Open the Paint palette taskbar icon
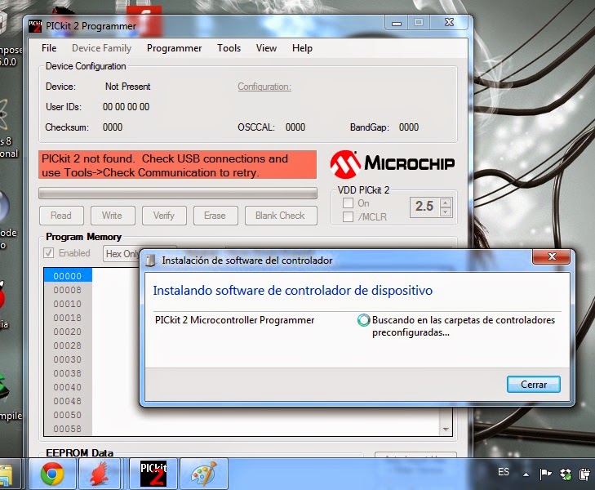This screenshot has height=490, width=595. (204, 474)
